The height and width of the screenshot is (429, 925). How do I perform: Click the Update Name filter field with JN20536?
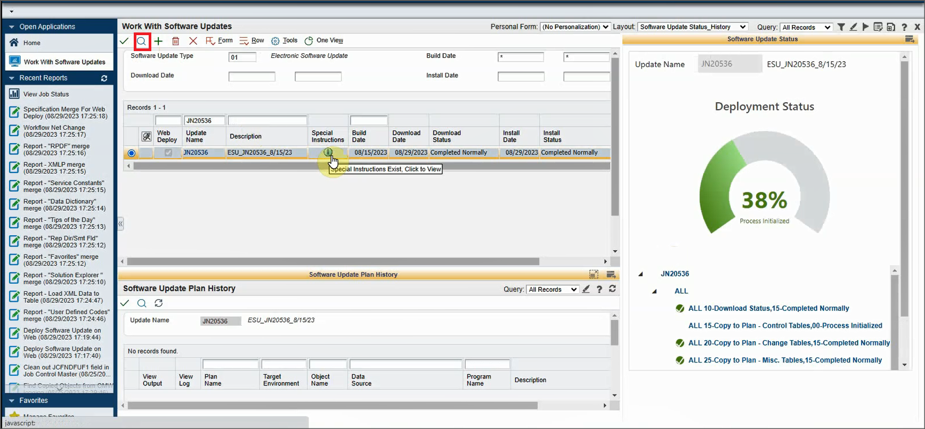pos(205,121)
